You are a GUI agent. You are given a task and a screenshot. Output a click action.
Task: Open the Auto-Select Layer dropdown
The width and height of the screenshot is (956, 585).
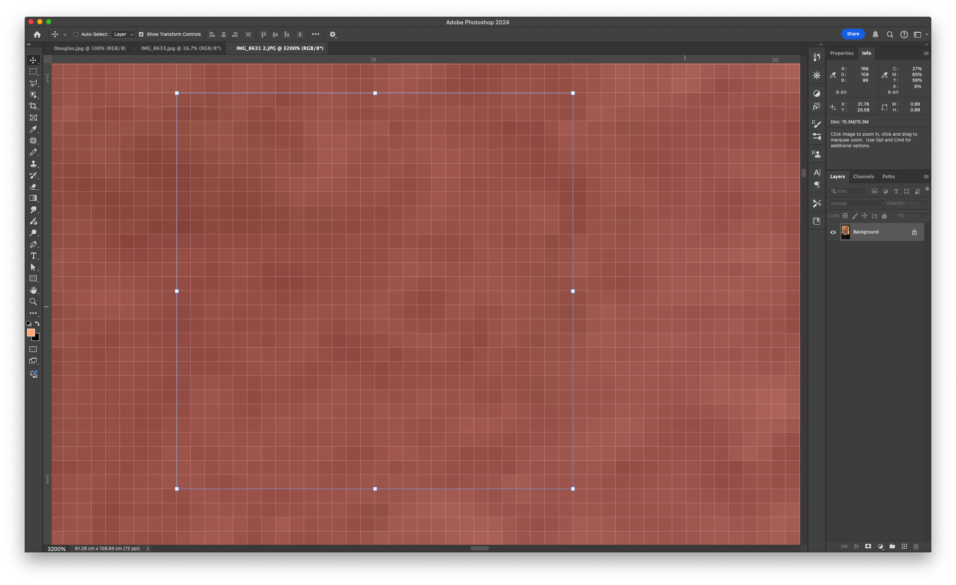point(123,34)
